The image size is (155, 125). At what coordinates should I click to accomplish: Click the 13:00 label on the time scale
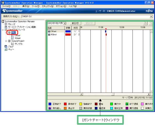pyautogui.click(x=143, y=27)
